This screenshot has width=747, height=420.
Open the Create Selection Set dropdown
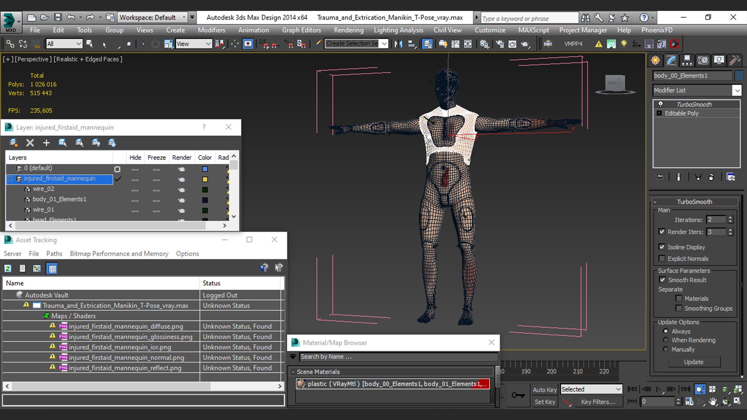(356, 44)
